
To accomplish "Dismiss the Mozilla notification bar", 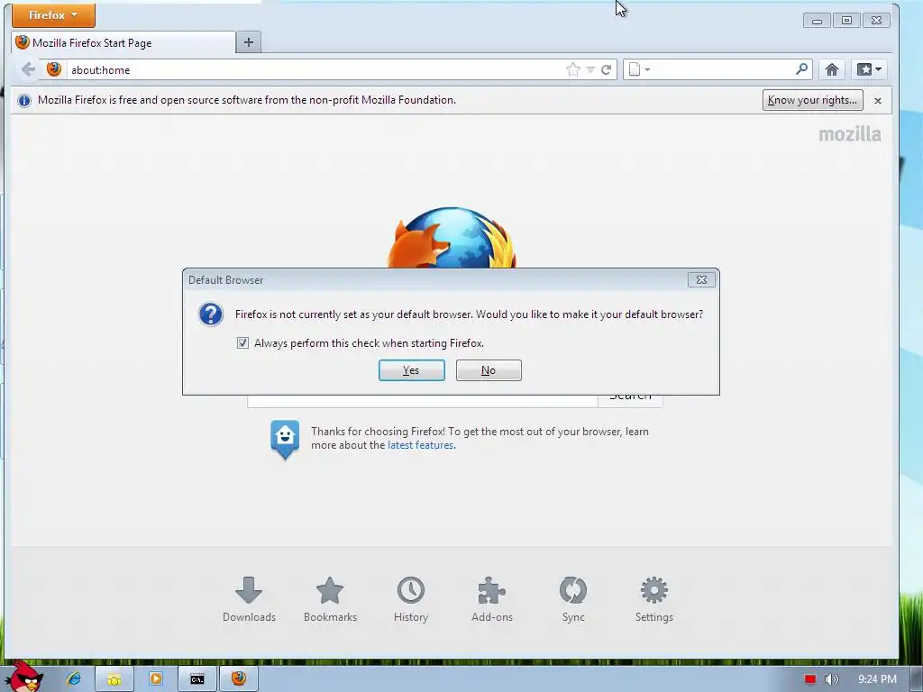I will tap(878, 101).
